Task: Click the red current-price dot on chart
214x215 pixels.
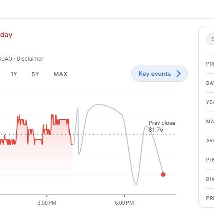Action: coord(163,174)
